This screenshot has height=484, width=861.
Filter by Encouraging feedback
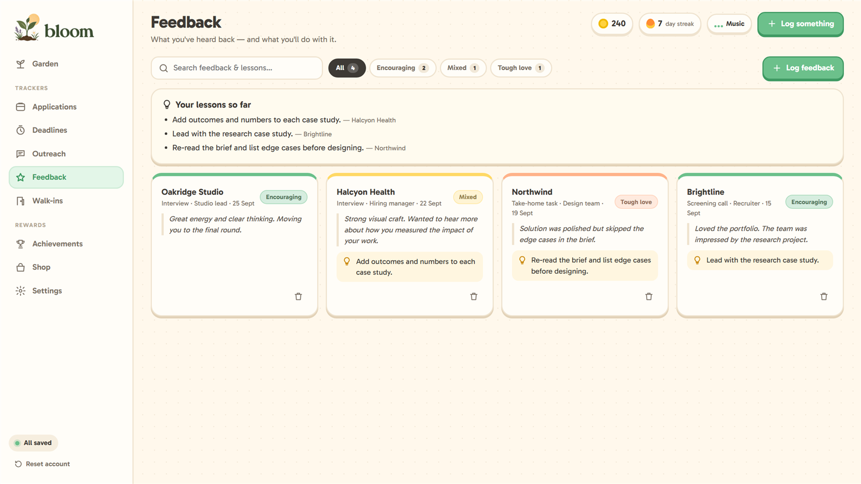403,68
